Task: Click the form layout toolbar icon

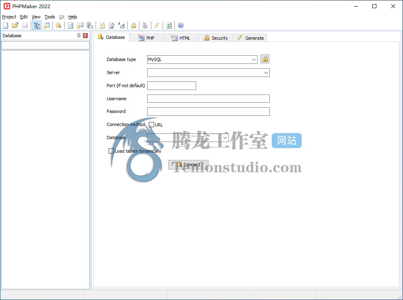Action: 145,25
